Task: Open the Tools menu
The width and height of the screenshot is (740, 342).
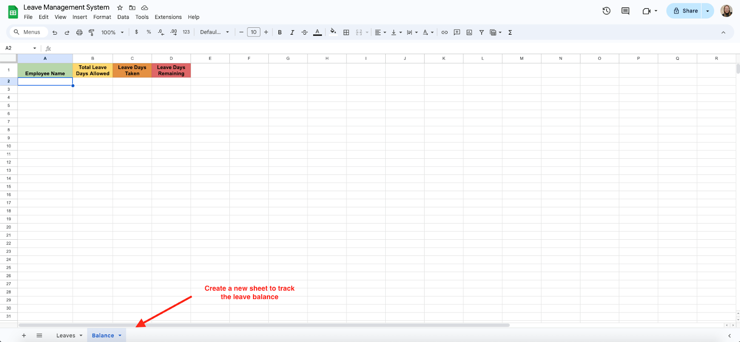Action: click(x=142, y=17)
